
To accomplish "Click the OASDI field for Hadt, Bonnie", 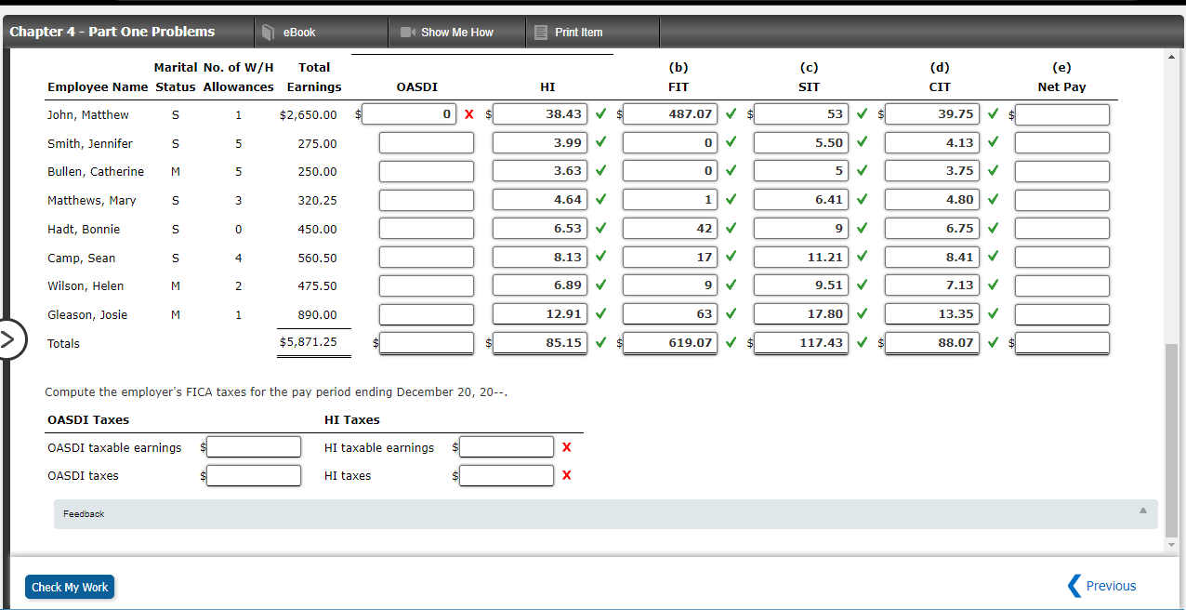I will pos(427,229).
